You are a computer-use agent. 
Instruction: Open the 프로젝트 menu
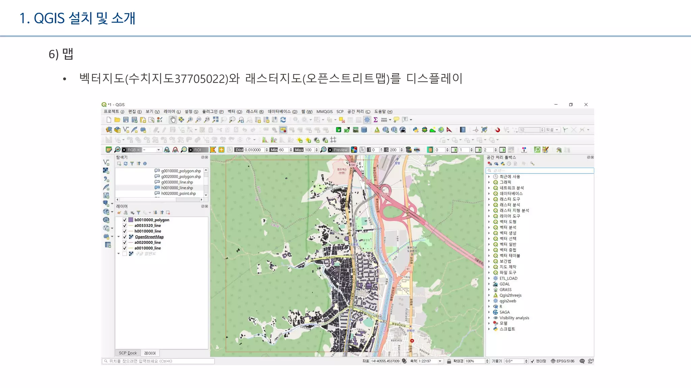114,111
